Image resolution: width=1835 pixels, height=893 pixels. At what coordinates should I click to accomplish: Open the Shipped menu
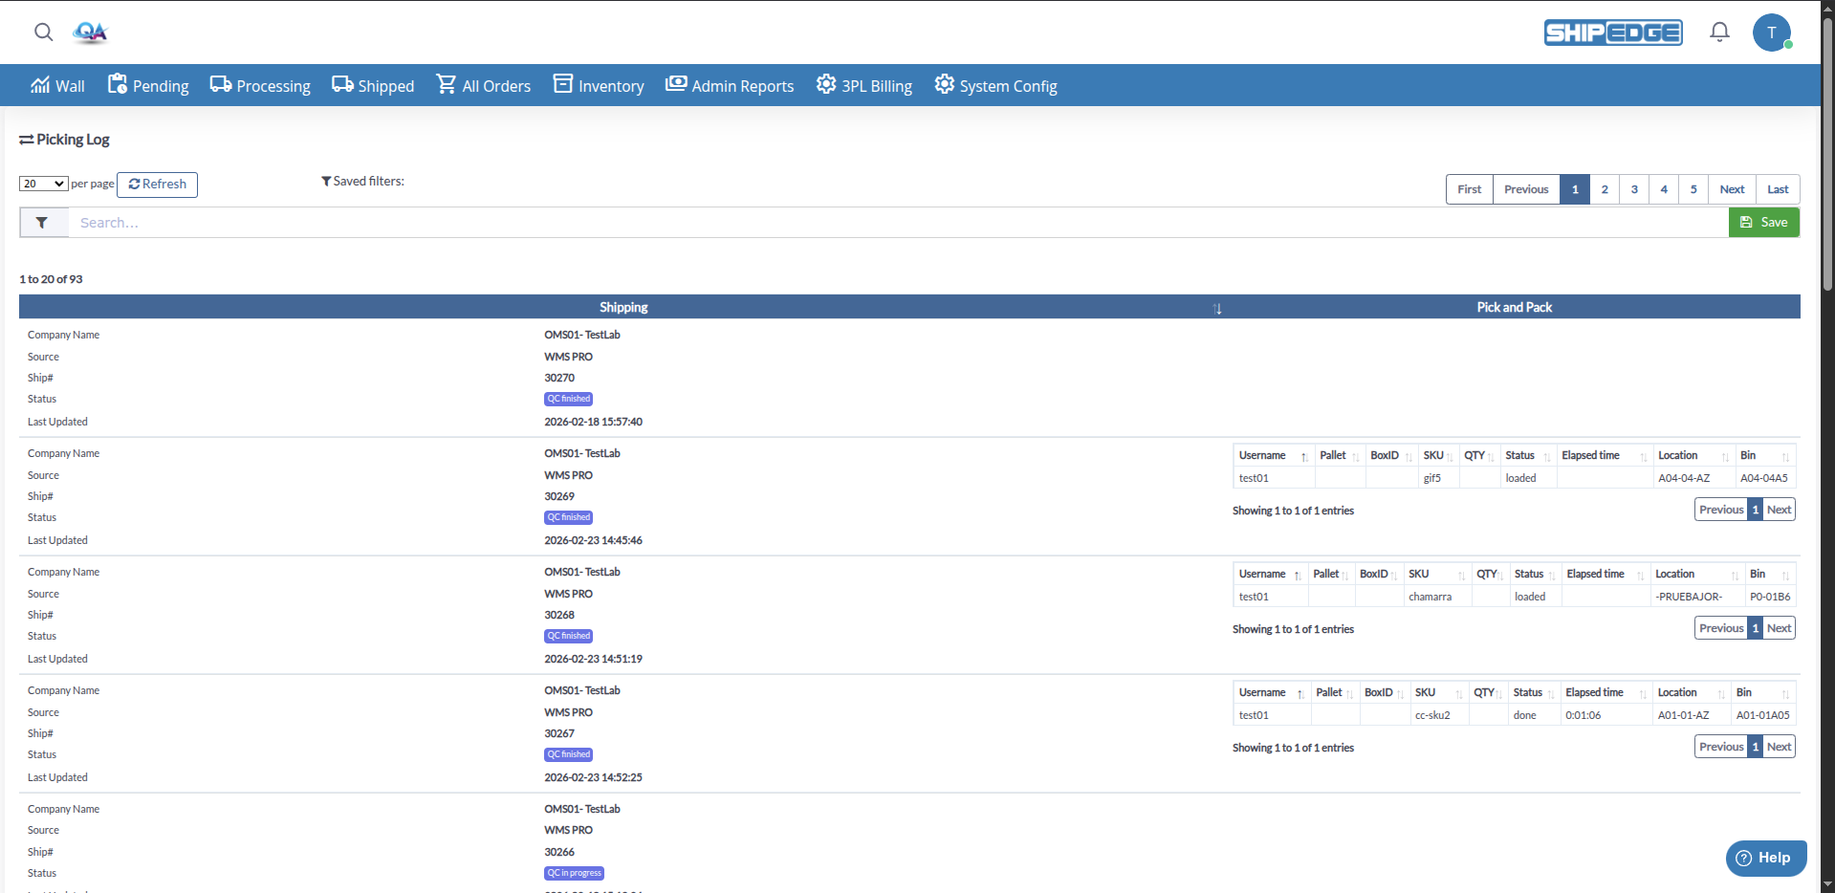[x=373, y=85]
